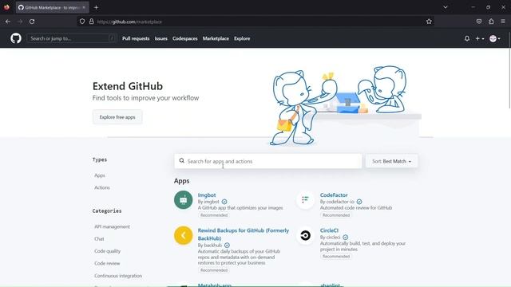This screenshot has width=511, height=287.
Task: Filter by Apps type
Action: coord(100,175)
